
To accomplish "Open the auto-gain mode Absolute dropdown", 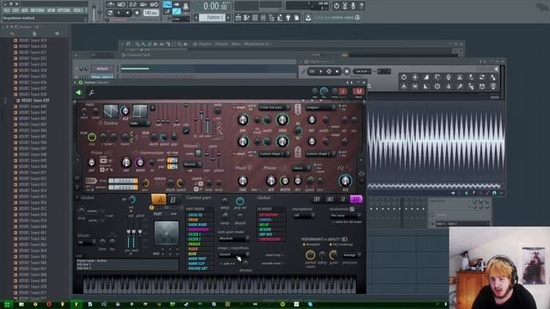I will [234, 239].
